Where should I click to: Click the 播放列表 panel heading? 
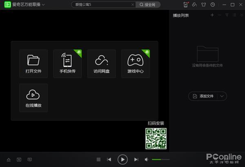[x=181, y=16]
